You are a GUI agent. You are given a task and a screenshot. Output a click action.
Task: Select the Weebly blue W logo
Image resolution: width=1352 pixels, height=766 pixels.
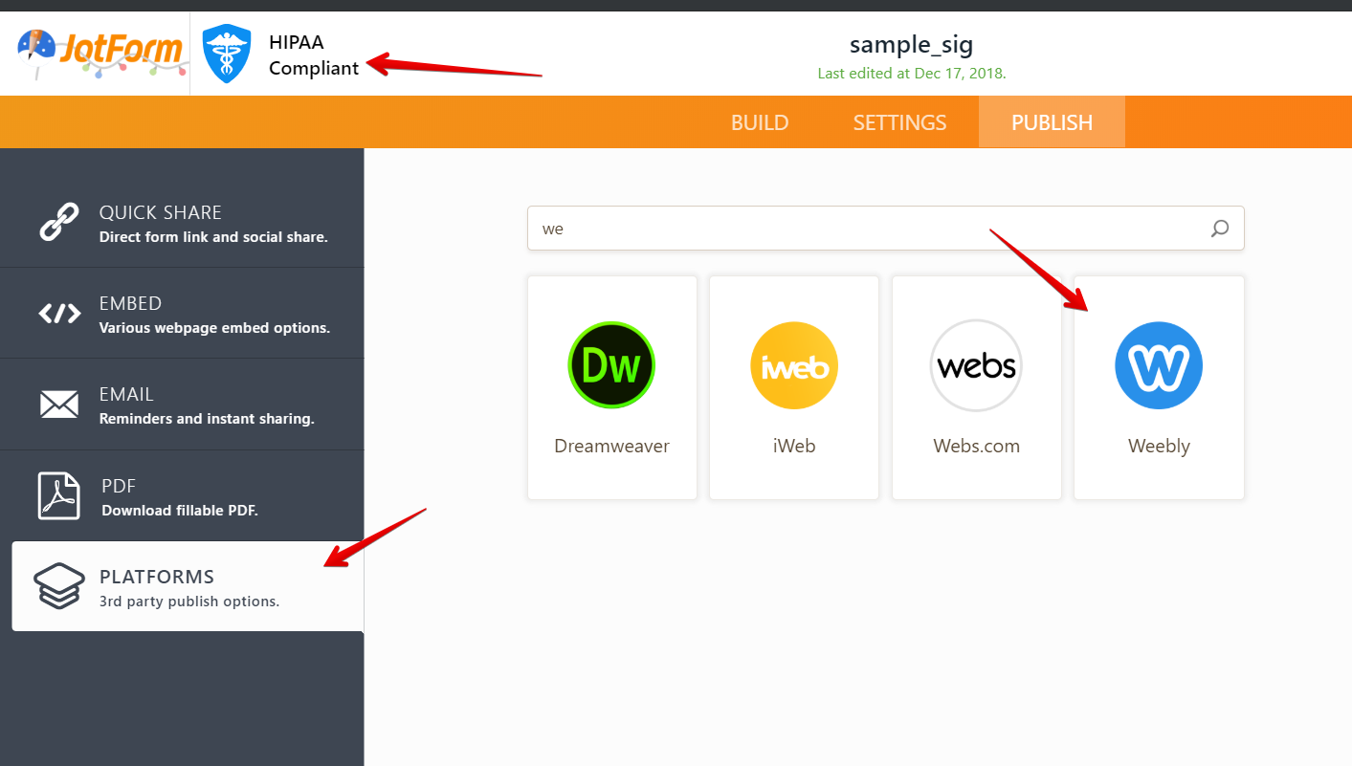[1159, 365]
